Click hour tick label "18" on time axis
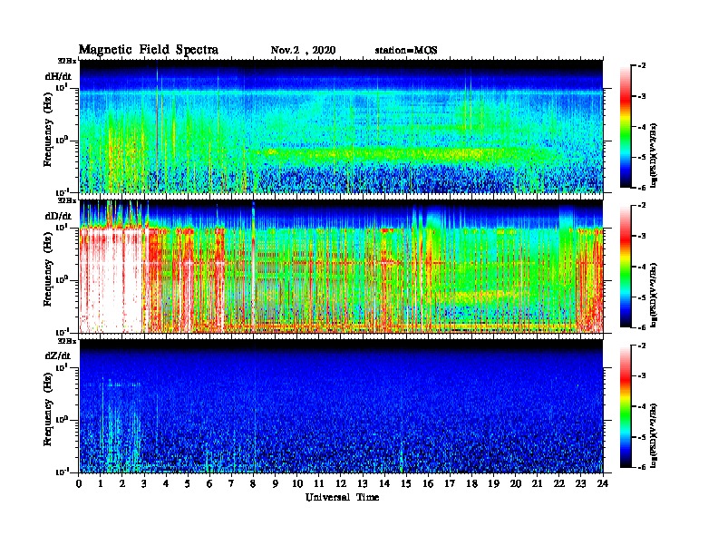 tap(471, 484)
